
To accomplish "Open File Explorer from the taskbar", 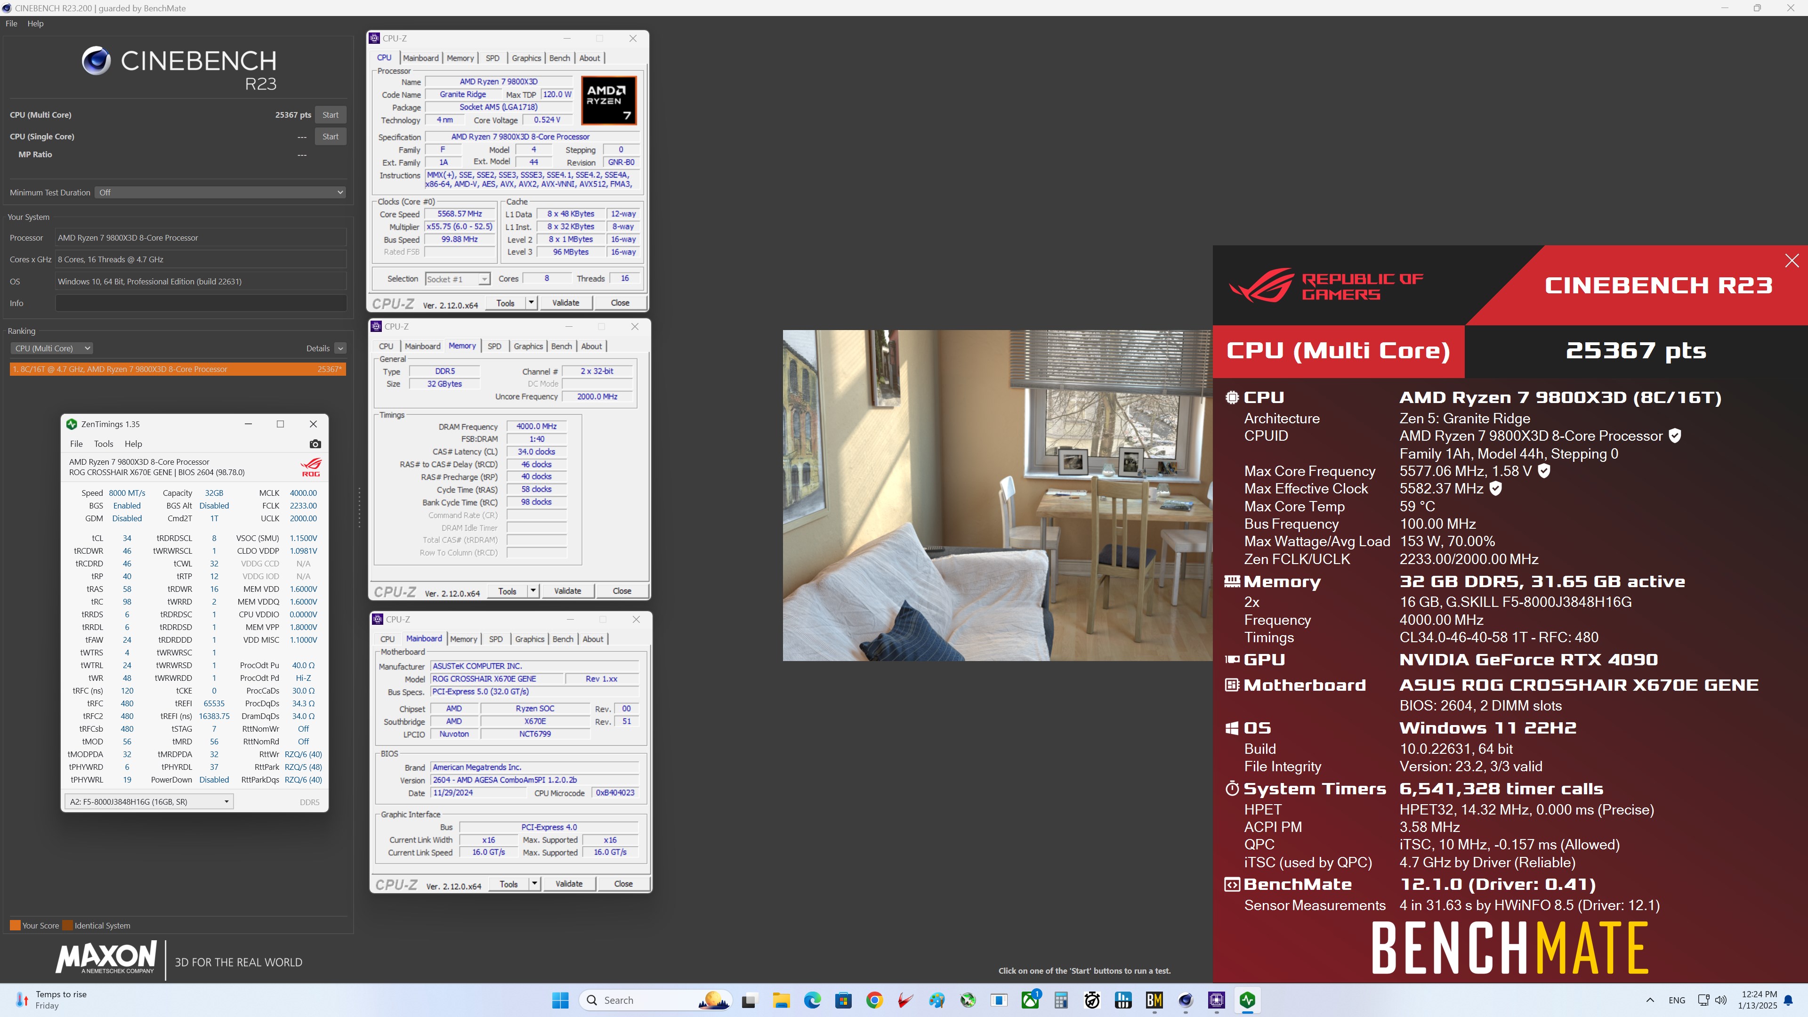I will [x=781, y=1000].
